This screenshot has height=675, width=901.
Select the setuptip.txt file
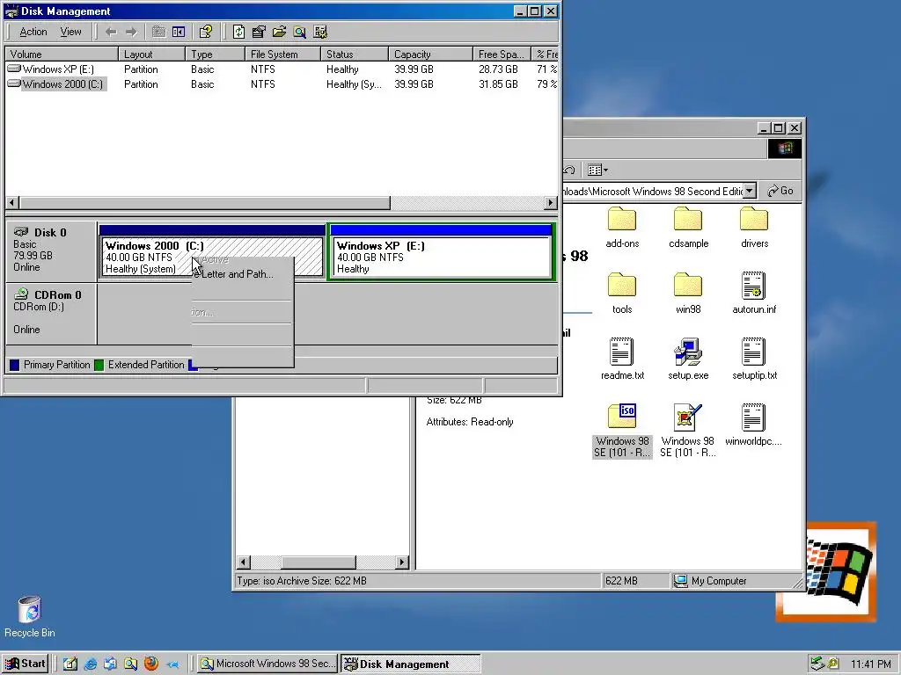[x=754, y=359]
